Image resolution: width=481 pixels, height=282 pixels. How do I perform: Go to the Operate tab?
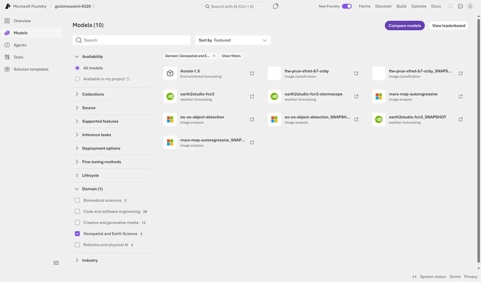[419, 6]
